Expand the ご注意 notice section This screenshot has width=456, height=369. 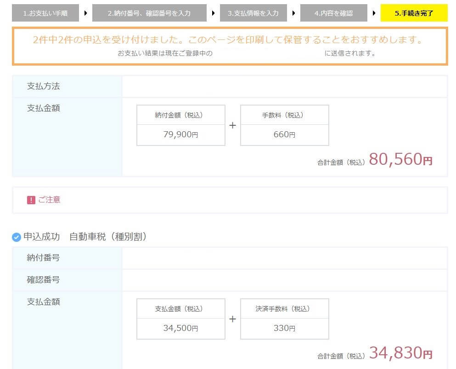pos(49,200)
